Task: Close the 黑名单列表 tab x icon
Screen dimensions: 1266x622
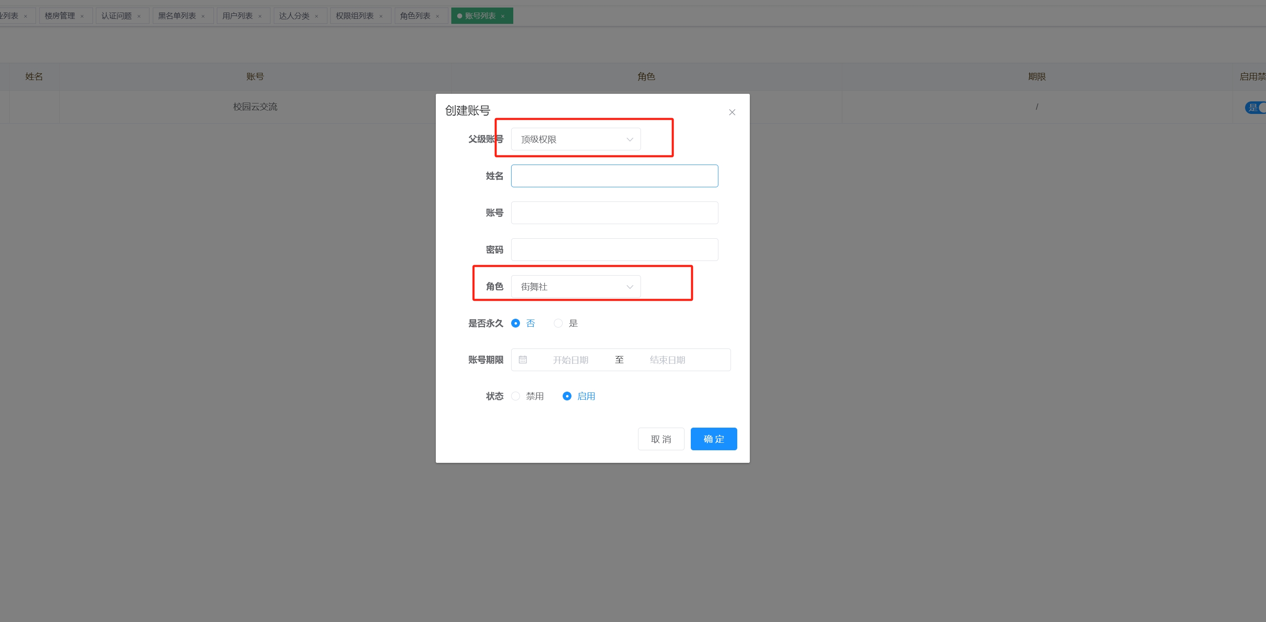Action: tap(203, 16)
